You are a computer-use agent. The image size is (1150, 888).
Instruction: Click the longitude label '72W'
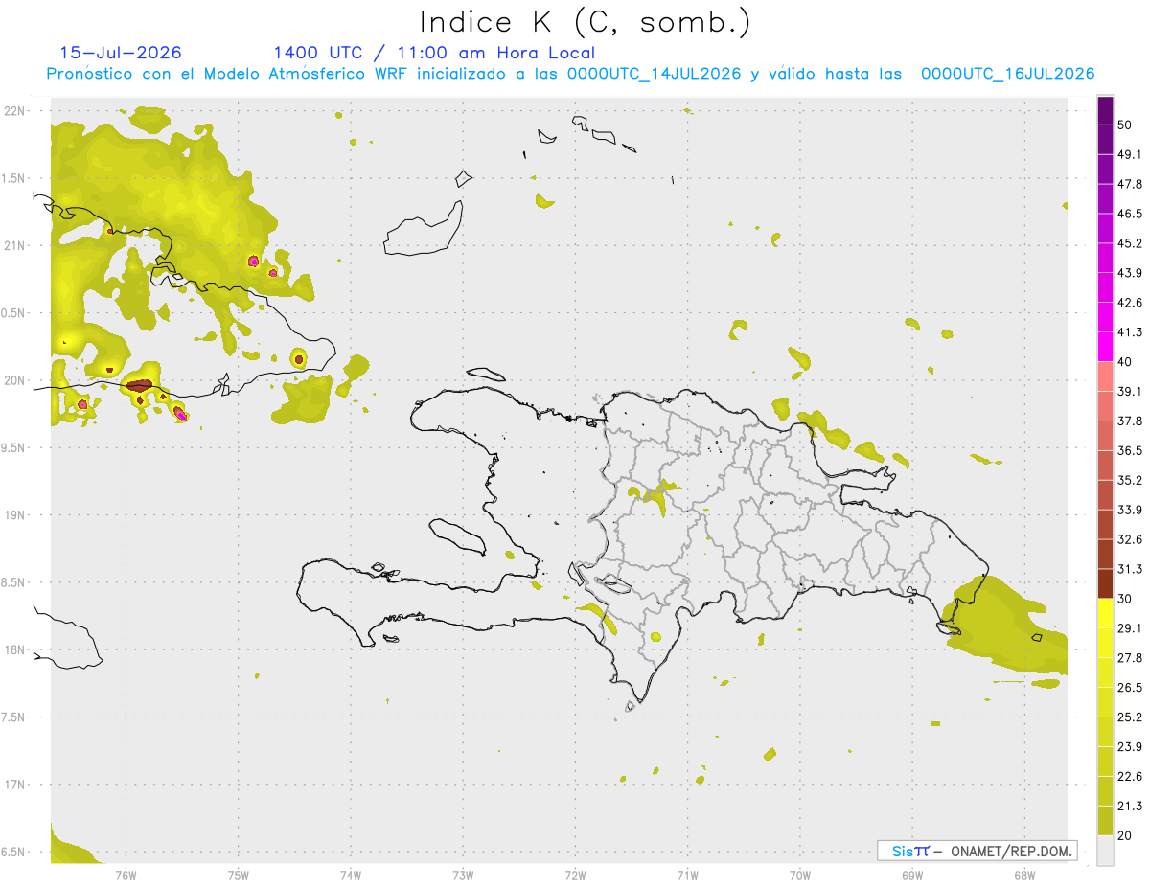575,875
